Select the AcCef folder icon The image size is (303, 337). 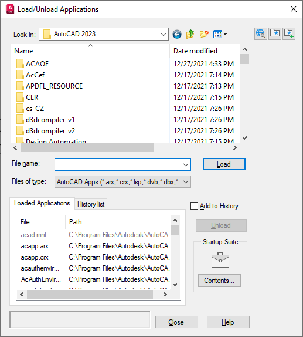pyautogui.click(x=20, y=75)
